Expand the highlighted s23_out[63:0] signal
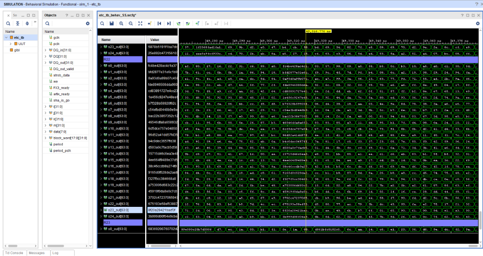Screen dimensions: 483x256 click(101, 210)
